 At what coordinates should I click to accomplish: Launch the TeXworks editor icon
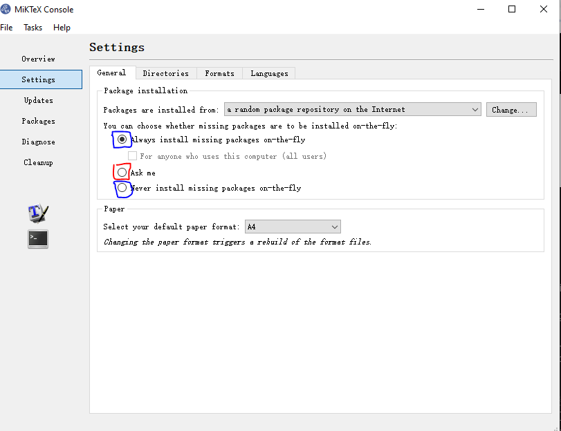pyautogui.click(x=38, y=213)
